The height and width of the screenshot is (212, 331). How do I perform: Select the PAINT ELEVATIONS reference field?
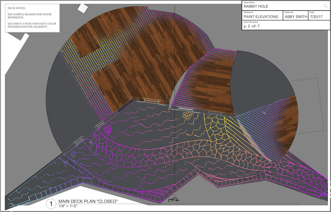[261, 16]
